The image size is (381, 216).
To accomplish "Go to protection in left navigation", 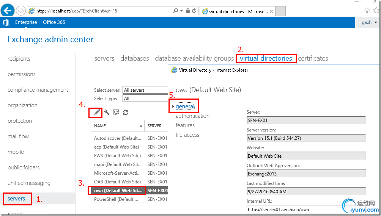I will point(20,121).
